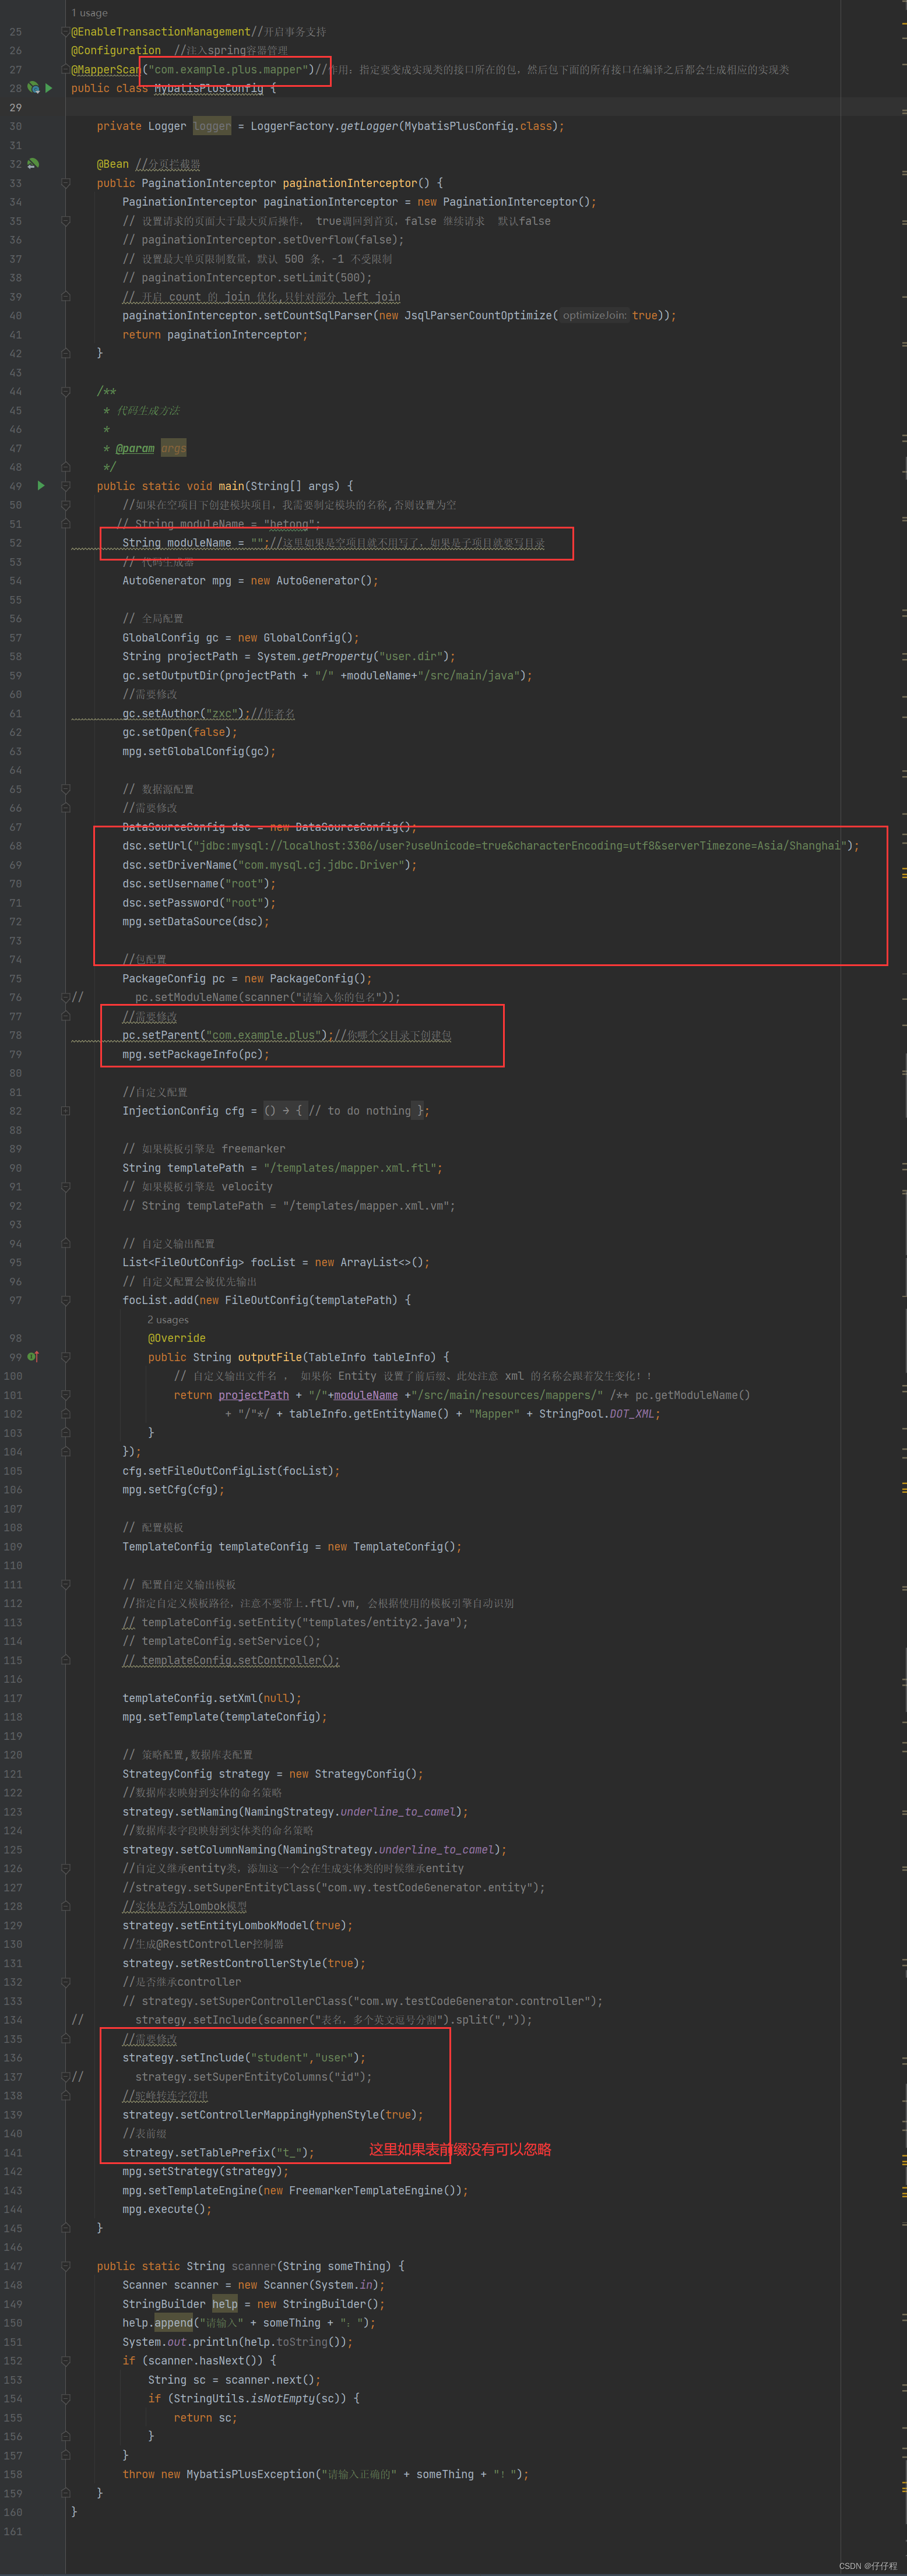The image size is (907, 2576).
Task: Click the MybatisPlusConfig class name on line 28
Action: 208,88
